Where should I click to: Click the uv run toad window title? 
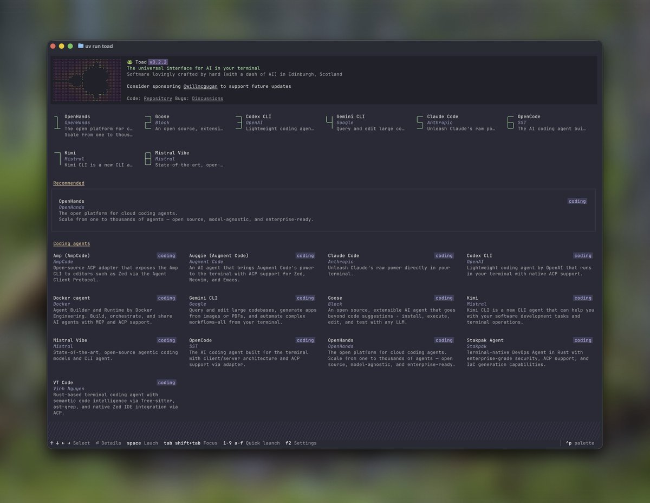pyautogui.click(x=99, y=47)
